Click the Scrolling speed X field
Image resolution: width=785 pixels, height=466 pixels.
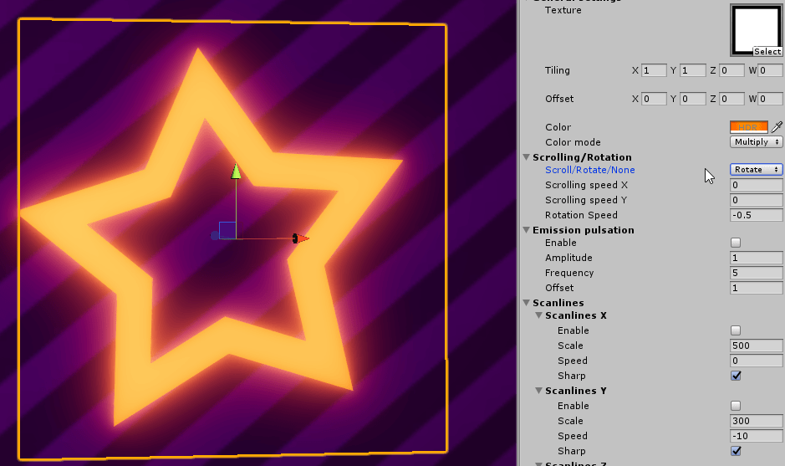point(756,185)
